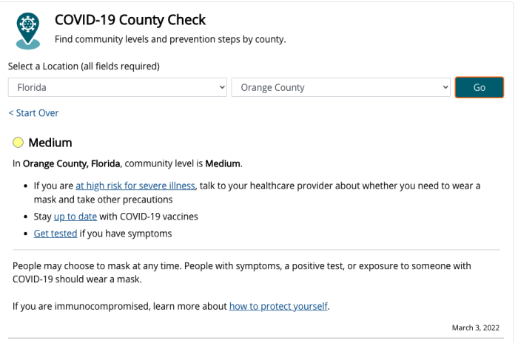Screen dimensions: 518x343
Task: Click the 'Select a Location' field label
Action: pyautogui.click(x=84, y=67)
